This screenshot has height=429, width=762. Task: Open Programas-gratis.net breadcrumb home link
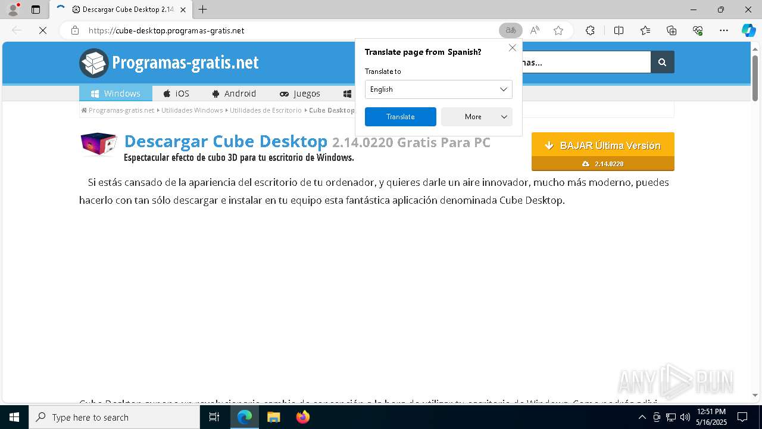tap(118, 110)
